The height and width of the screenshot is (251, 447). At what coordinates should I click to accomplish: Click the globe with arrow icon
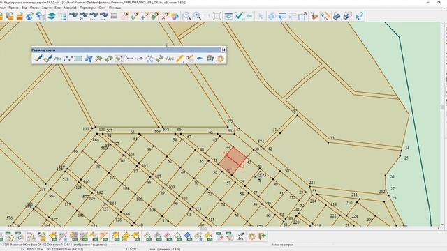29,16
